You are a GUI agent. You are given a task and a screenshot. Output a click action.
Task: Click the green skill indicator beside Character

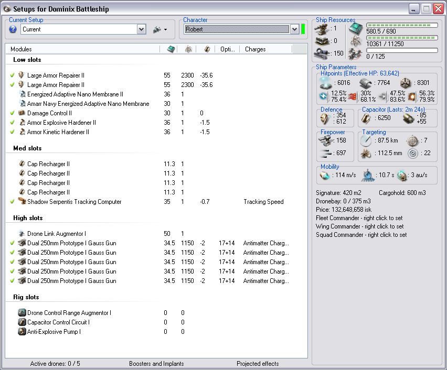303,29
